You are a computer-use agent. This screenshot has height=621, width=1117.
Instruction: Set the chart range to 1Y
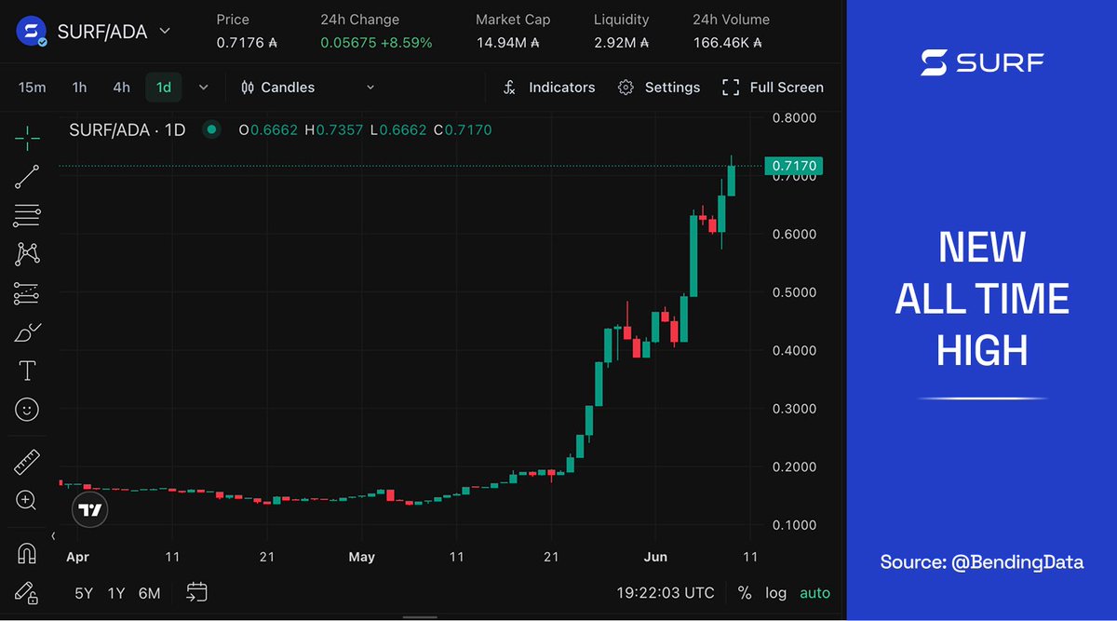[x=116, y=593]
